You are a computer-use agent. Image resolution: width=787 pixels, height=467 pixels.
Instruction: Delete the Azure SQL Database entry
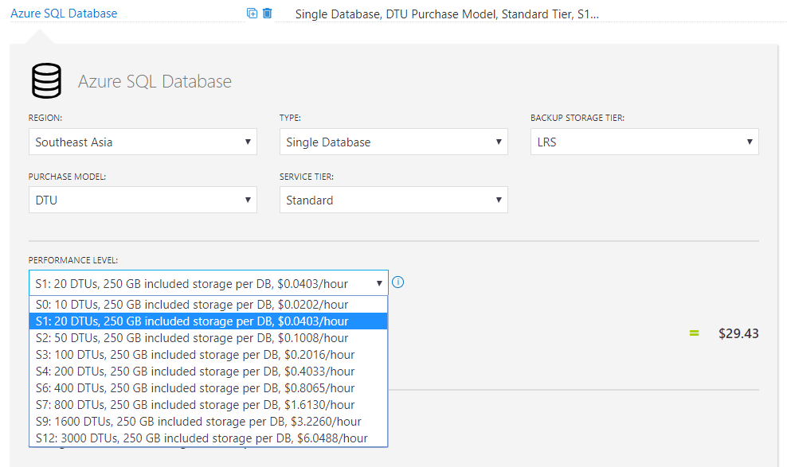[268, 14]
